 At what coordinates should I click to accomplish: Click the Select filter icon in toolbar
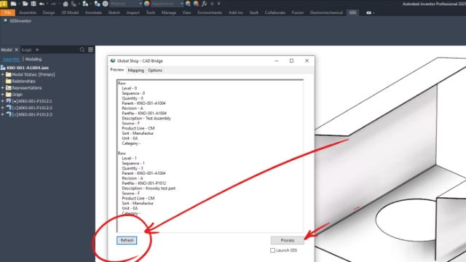(x=85, y=4)
